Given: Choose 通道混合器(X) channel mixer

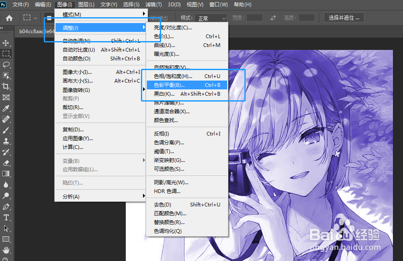Looking at the screenshot, I should coord(187,111).
